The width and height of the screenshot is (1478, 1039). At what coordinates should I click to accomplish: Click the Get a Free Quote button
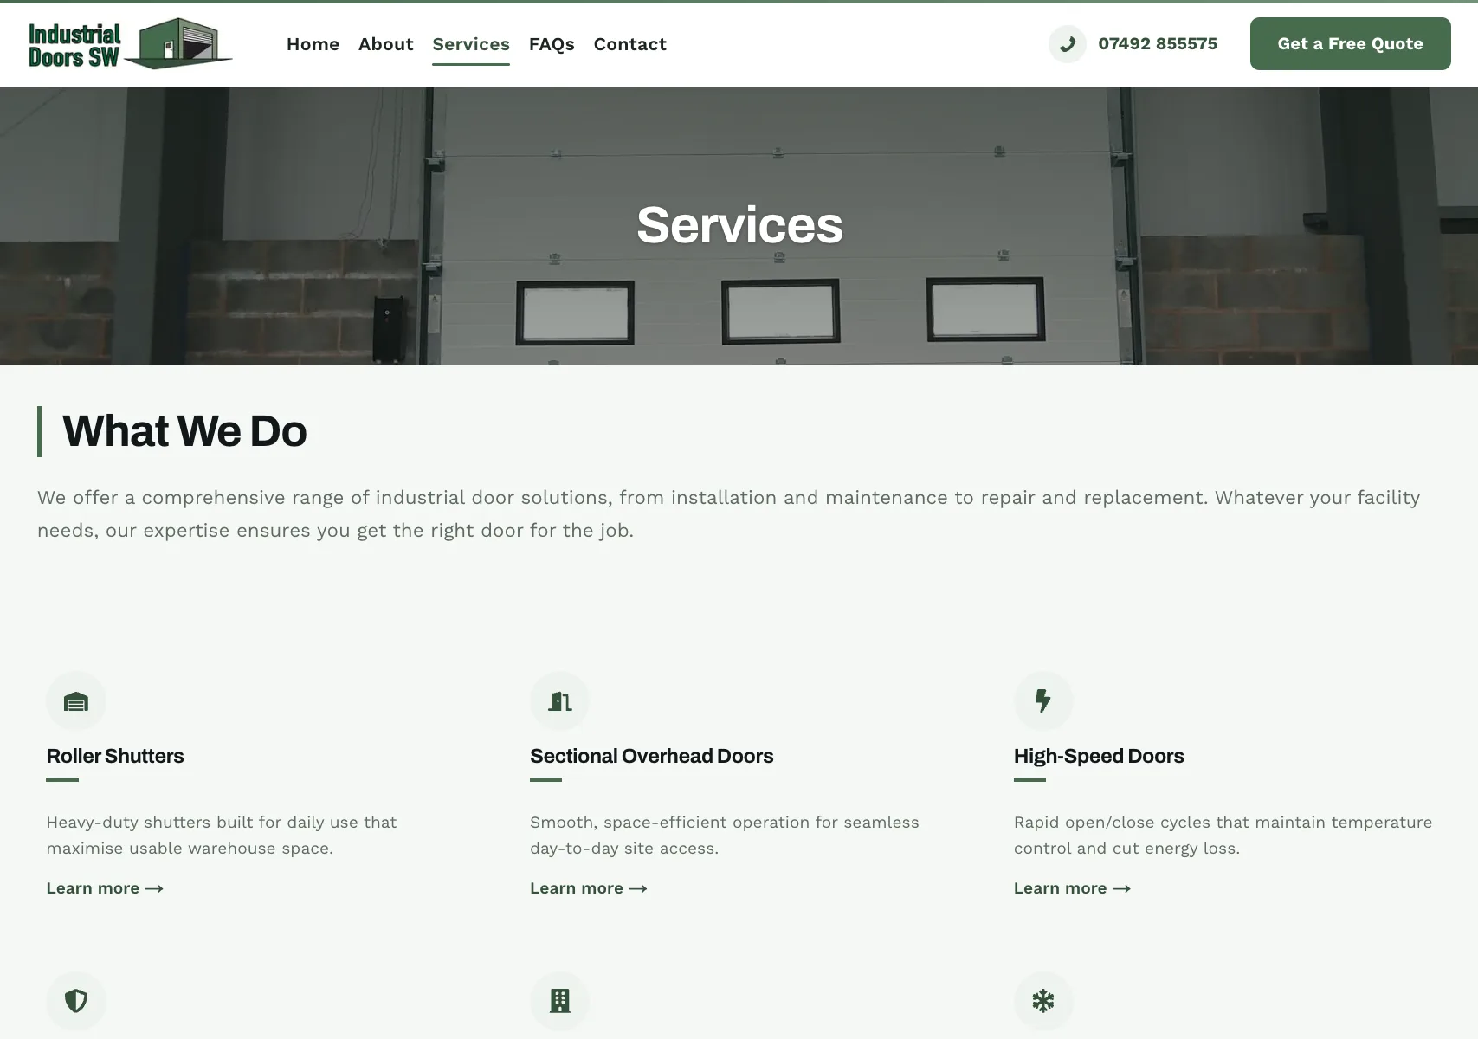pos(1350,44)
